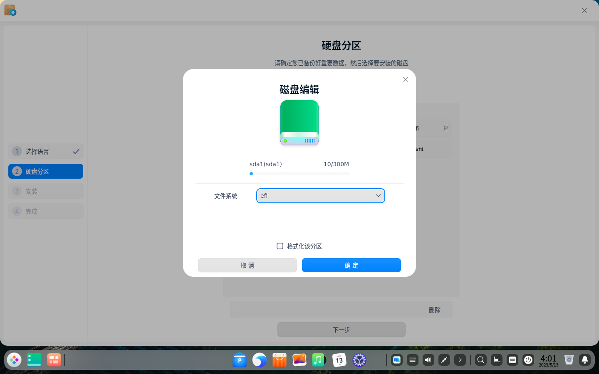Click the 取消 cancel button
The image size is (599, 374).
(247, 265)
